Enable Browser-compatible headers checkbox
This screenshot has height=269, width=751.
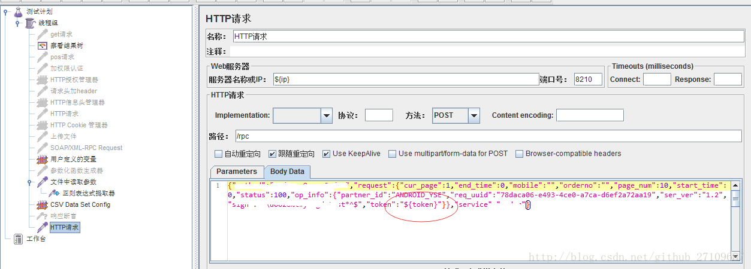tap(519, 154)
